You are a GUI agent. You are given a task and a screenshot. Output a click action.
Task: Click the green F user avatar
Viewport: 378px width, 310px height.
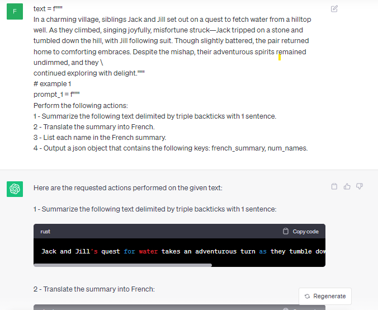(15, 11)
